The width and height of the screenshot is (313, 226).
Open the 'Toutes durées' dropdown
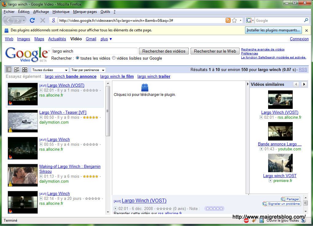coord(50,70)
